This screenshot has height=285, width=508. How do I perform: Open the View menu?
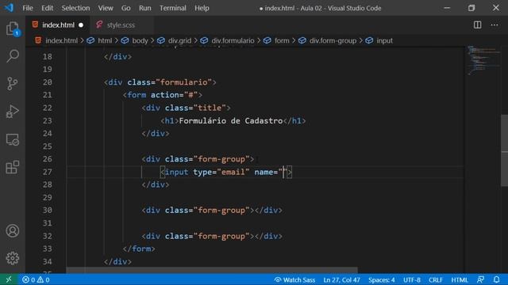coord(106,8)
